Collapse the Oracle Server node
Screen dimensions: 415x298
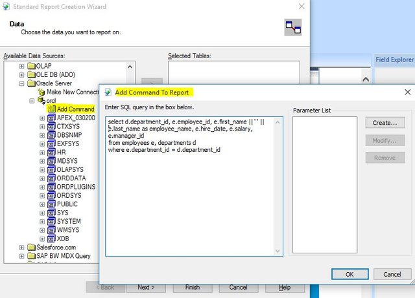(21, 83)
